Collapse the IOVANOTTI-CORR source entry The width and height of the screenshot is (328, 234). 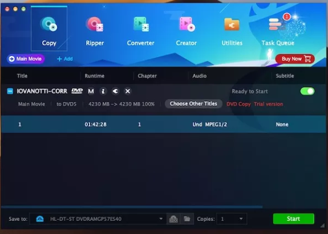[10, 91]
